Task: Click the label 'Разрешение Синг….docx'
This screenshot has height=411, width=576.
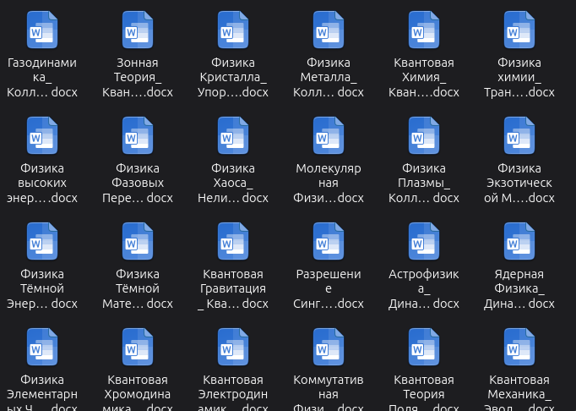Action: (329, 288)
